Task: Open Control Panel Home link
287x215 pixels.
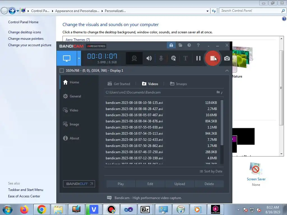Action: (x=23, y=22)
